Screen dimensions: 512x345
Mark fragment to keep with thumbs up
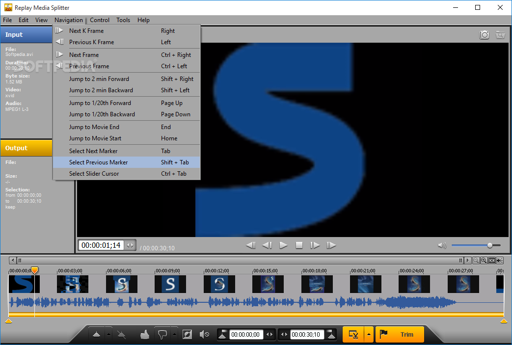pos(145,334)
